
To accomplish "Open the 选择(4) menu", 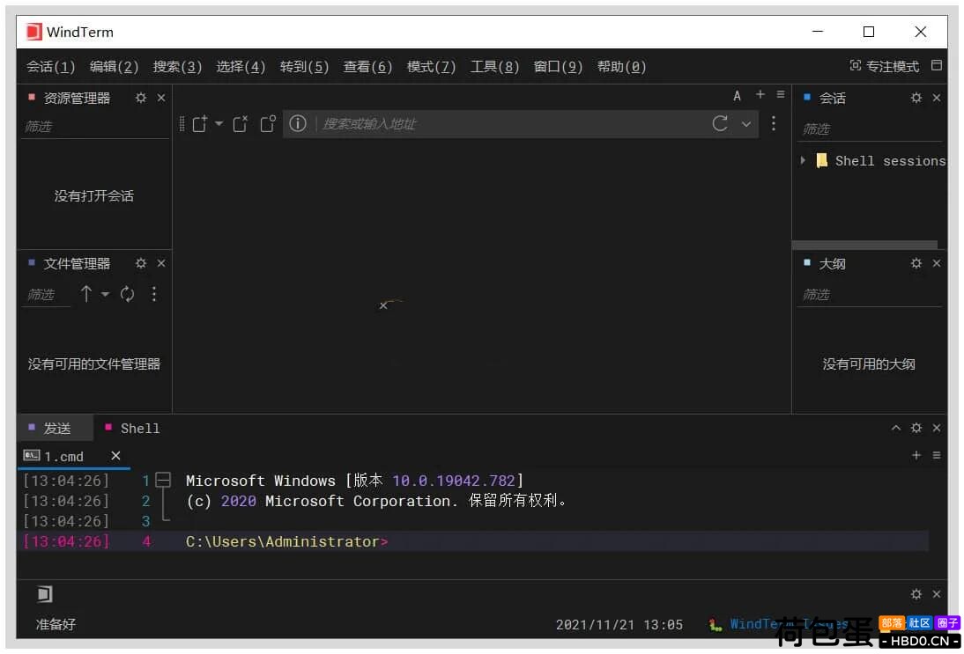I will pos(241,66).
